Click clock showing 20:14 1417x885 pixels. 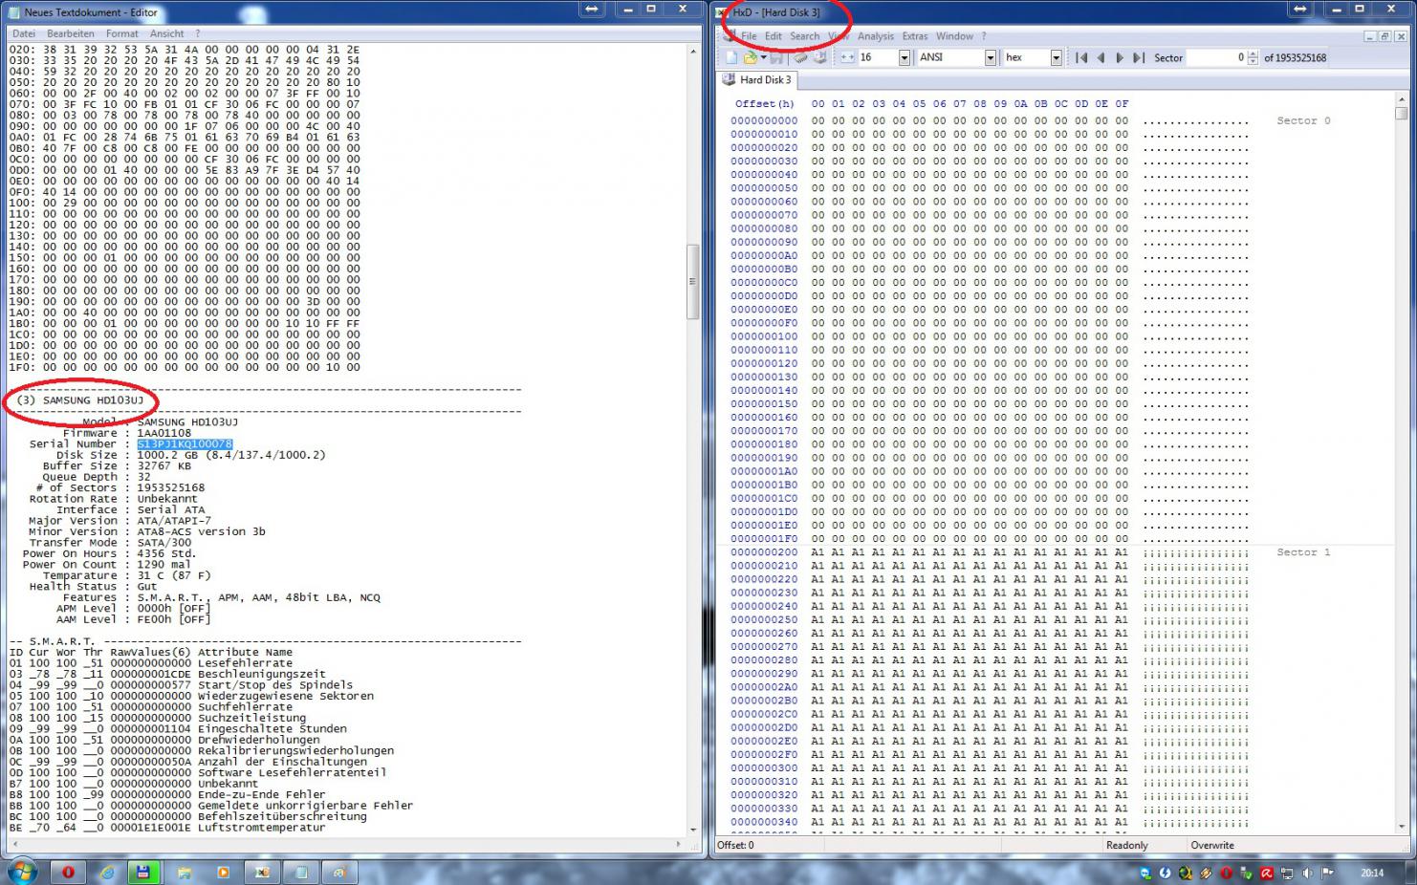tap(1372, 873)
